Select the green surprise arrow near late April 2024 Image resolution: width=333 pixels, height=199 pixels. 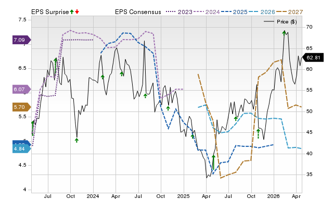click(x=122, y=74)
